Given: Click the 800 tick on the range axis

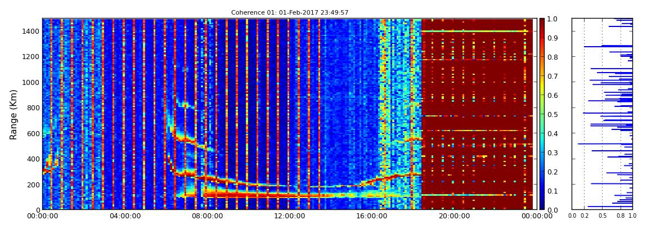Looking at the screenshot, I should (33, 107).
